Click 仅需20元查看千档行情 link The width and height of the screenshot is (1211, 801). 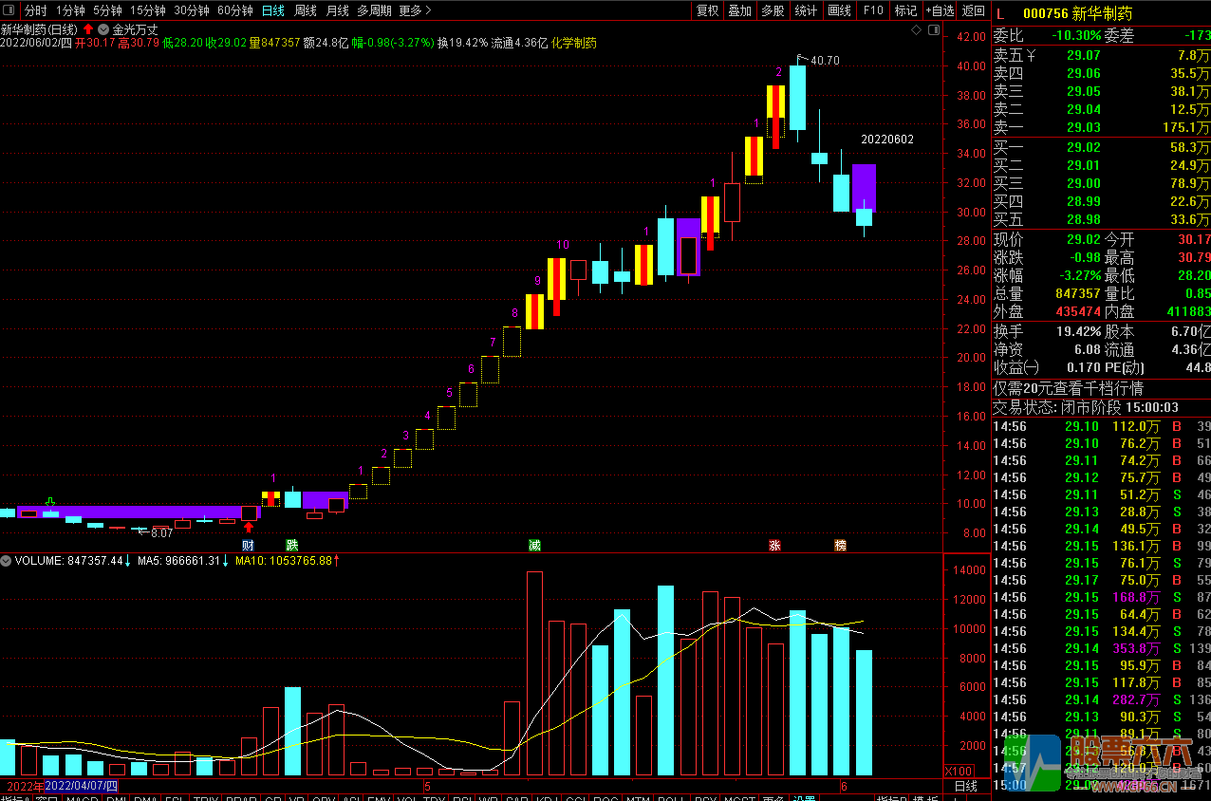click(x=1068, y=388)
